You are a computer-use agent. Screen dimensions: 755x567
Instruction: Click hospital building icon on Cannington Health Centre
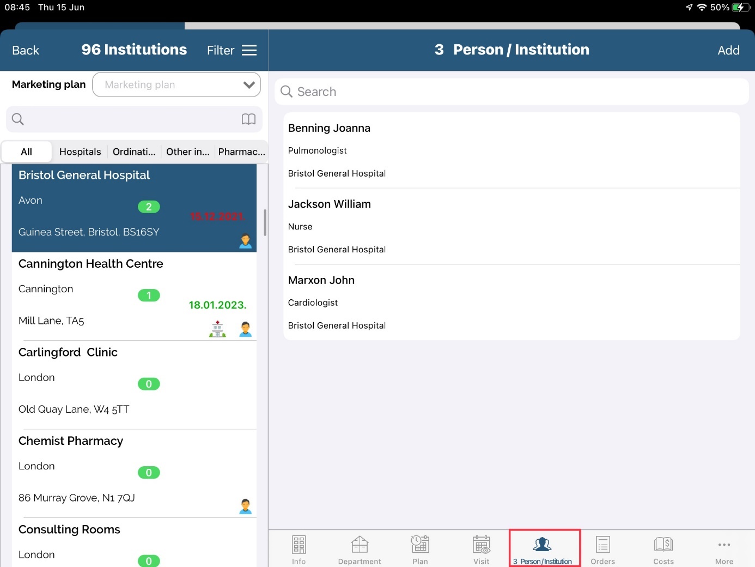(x=217, y=329)
